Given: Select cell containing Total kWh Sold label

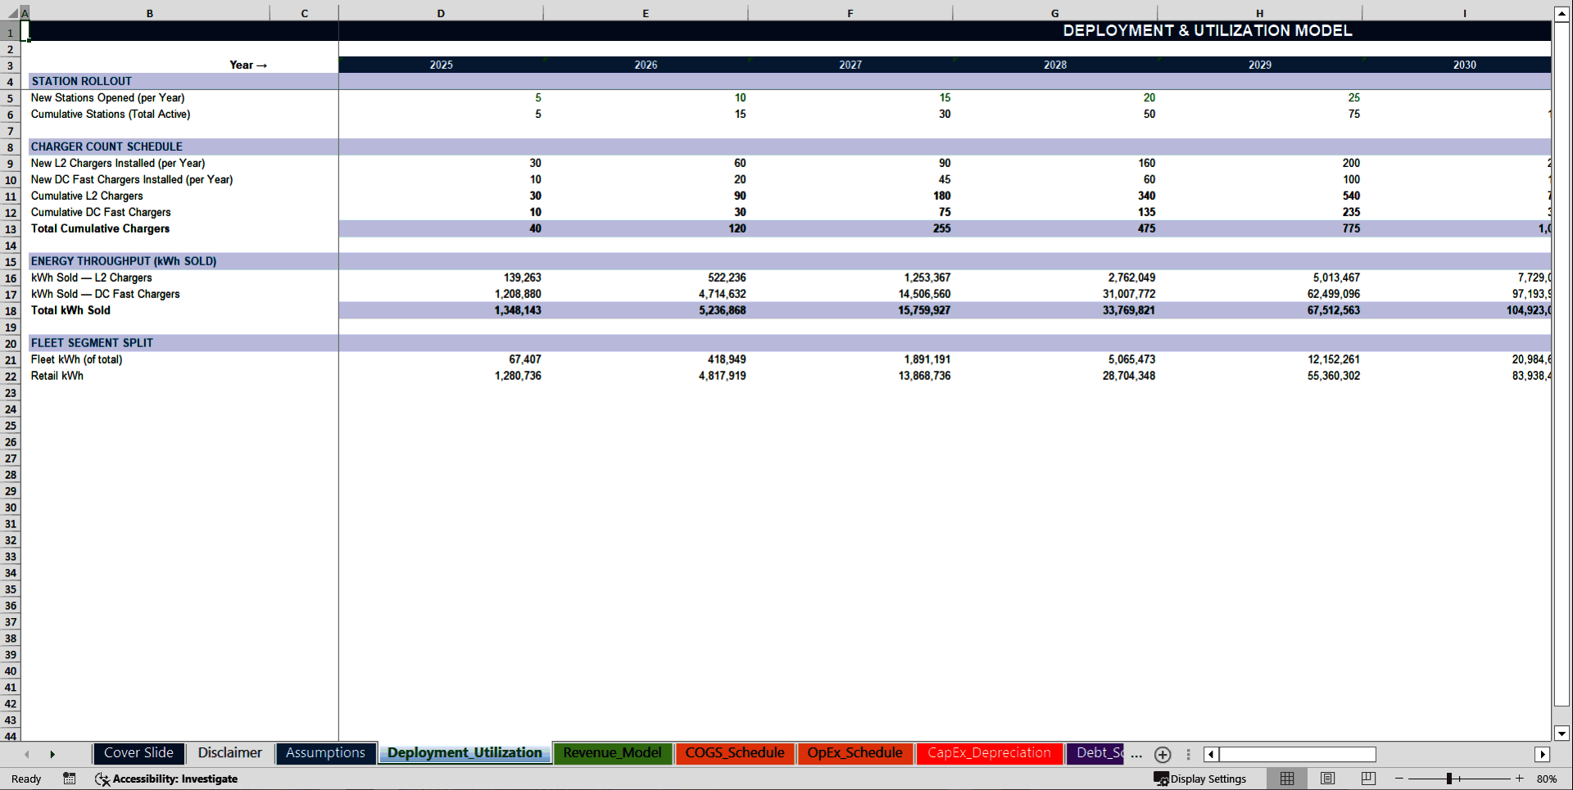Looking at the screenshot, I should coord(70,310).
